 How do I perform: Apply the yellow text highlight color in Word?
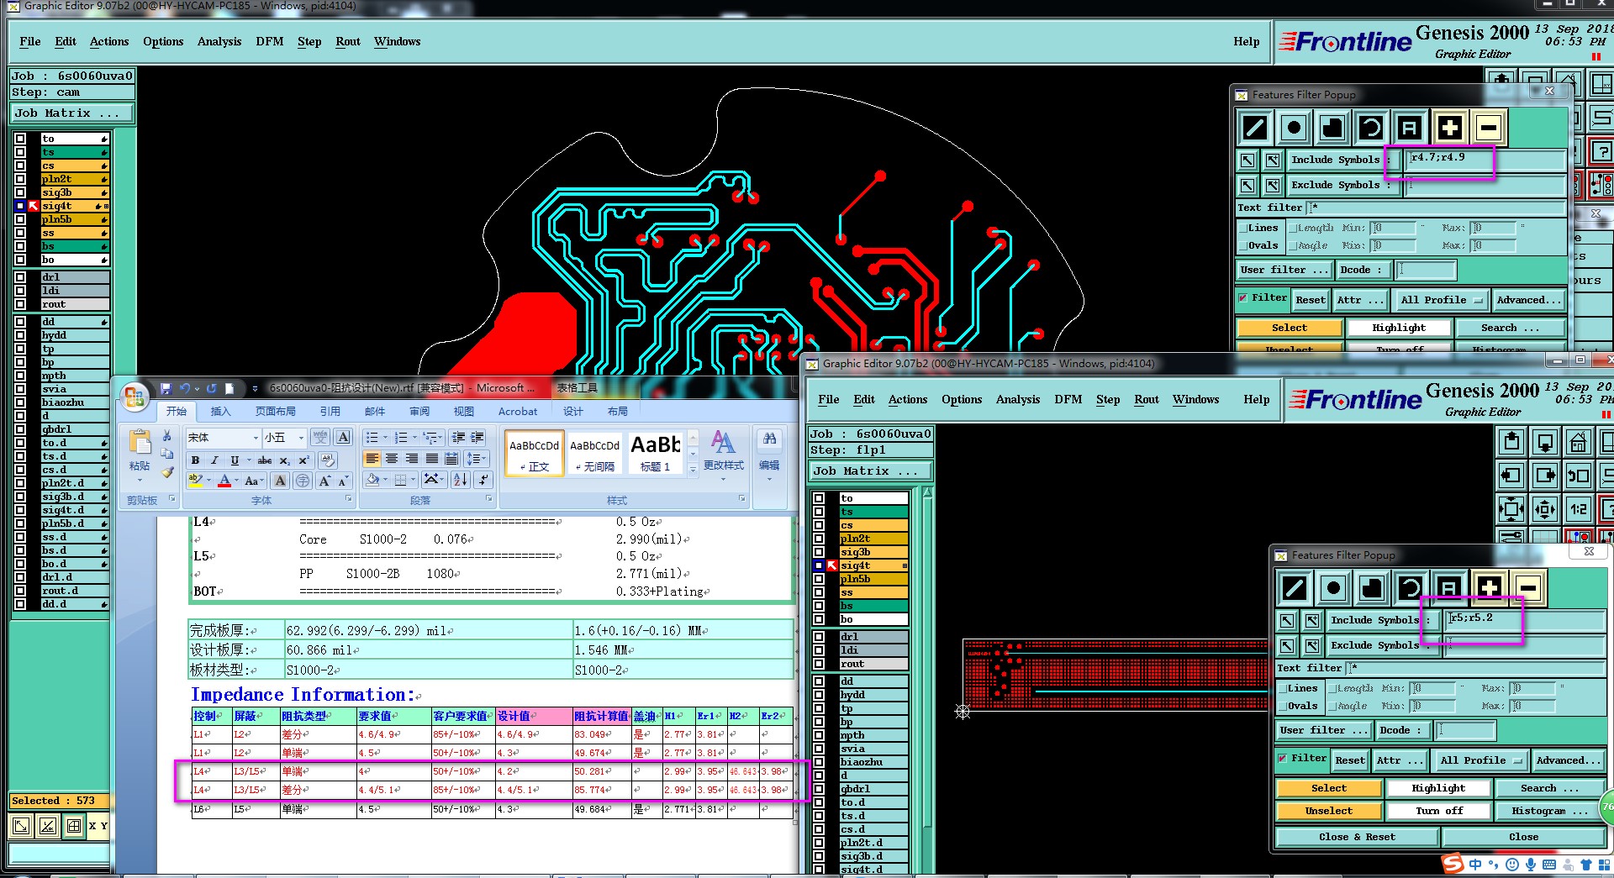(195, 481)
